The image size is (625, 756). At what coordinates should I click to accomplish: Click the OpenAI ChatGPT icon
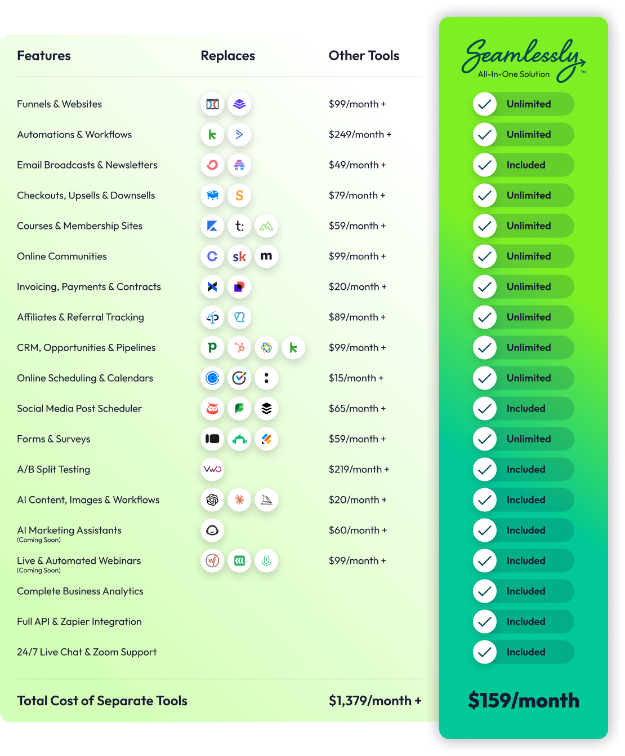pos(212,500)
